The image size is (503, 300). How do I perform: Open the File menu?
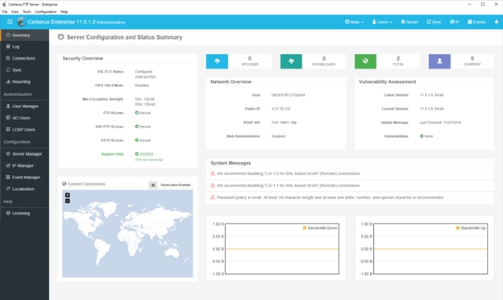point(5,11)
